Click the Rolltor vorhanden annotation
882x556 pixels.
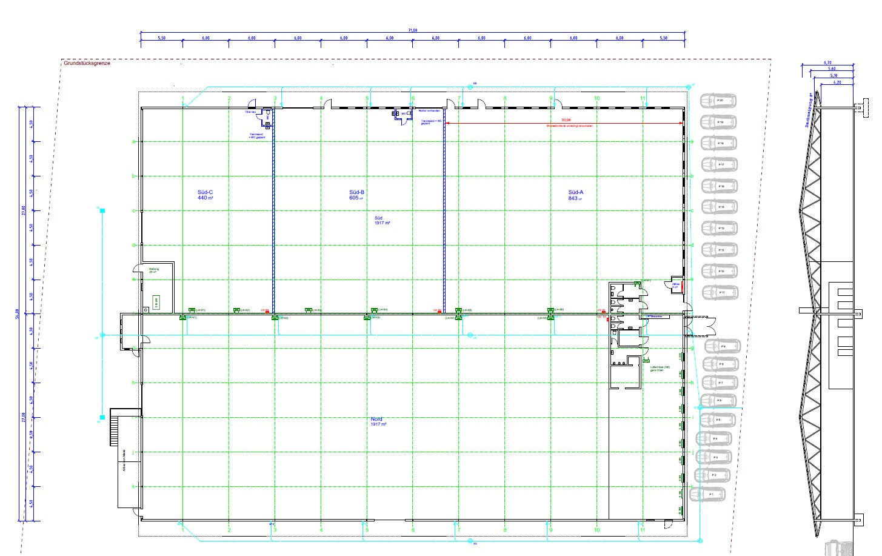(429, 111)
